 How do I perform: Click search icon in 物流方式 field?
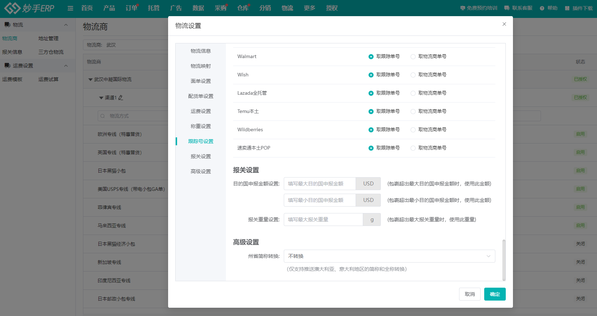tap(103, 116)
